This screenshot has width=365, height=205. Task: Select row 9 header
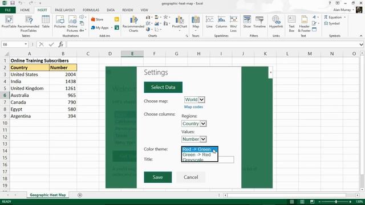pyautogui.click(x=5, y=116)
